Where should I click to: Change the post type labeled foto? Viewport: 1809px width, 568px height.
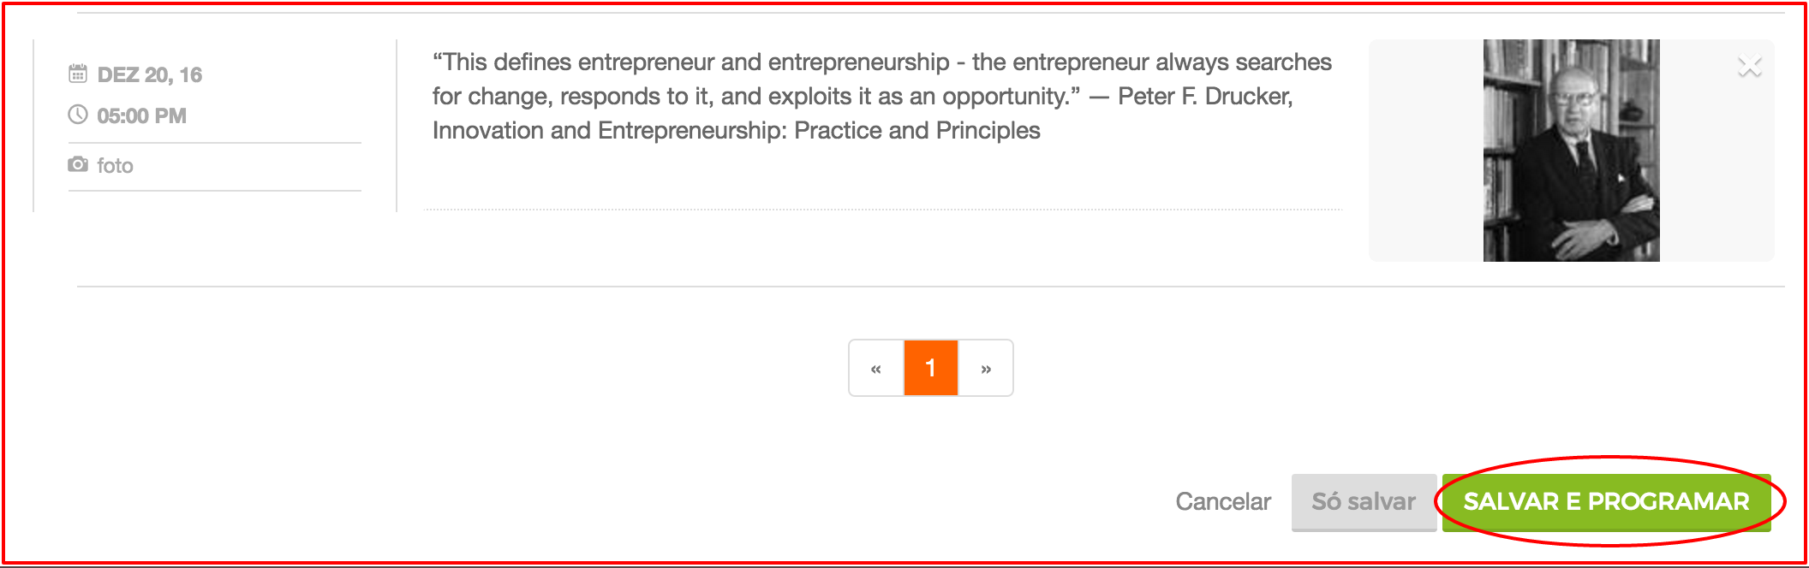[116, 166]
